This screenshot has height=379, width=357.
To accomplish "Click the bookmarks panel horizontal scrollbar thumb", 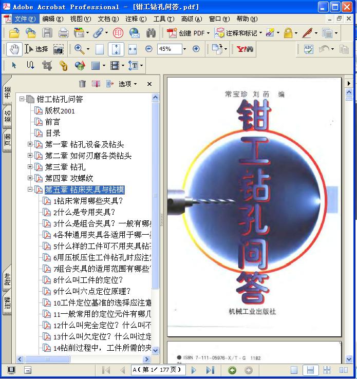I will [x=47, y=359].
